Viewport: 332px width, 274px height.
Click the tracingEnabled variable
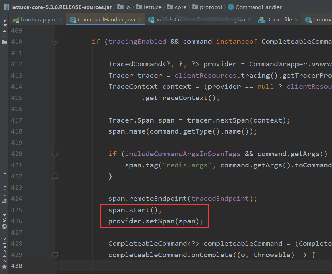[x=137, y=42]
